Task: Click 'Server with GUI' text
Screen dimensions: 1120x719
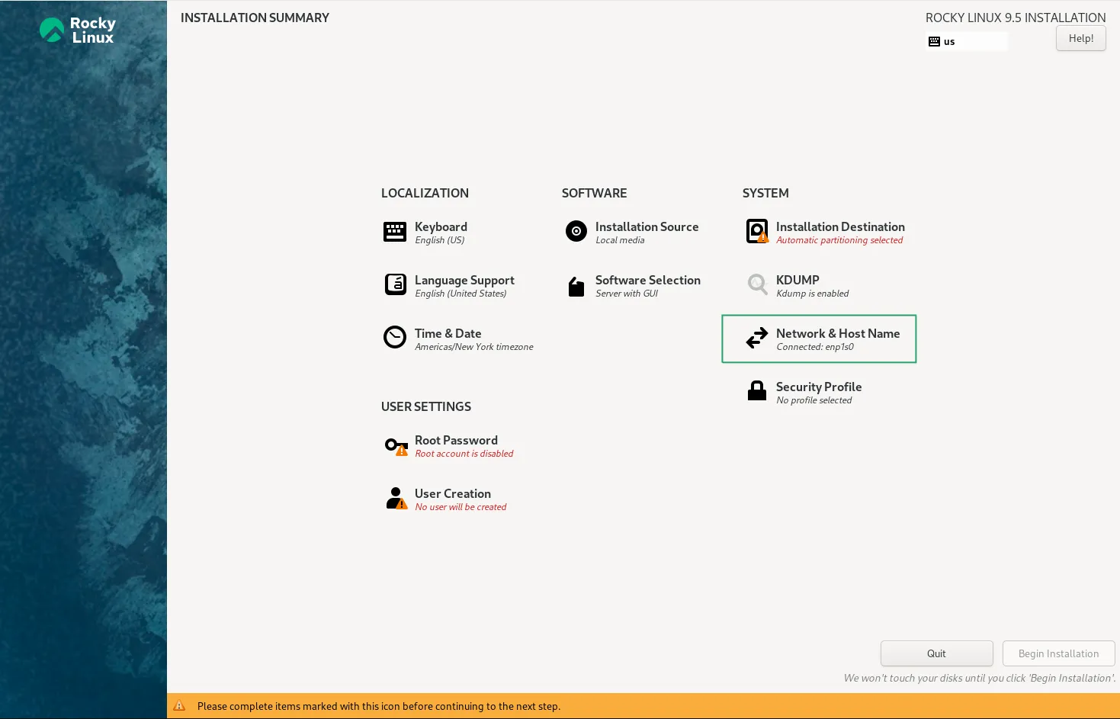Action: pyautogui.click(x=627, y=294)
